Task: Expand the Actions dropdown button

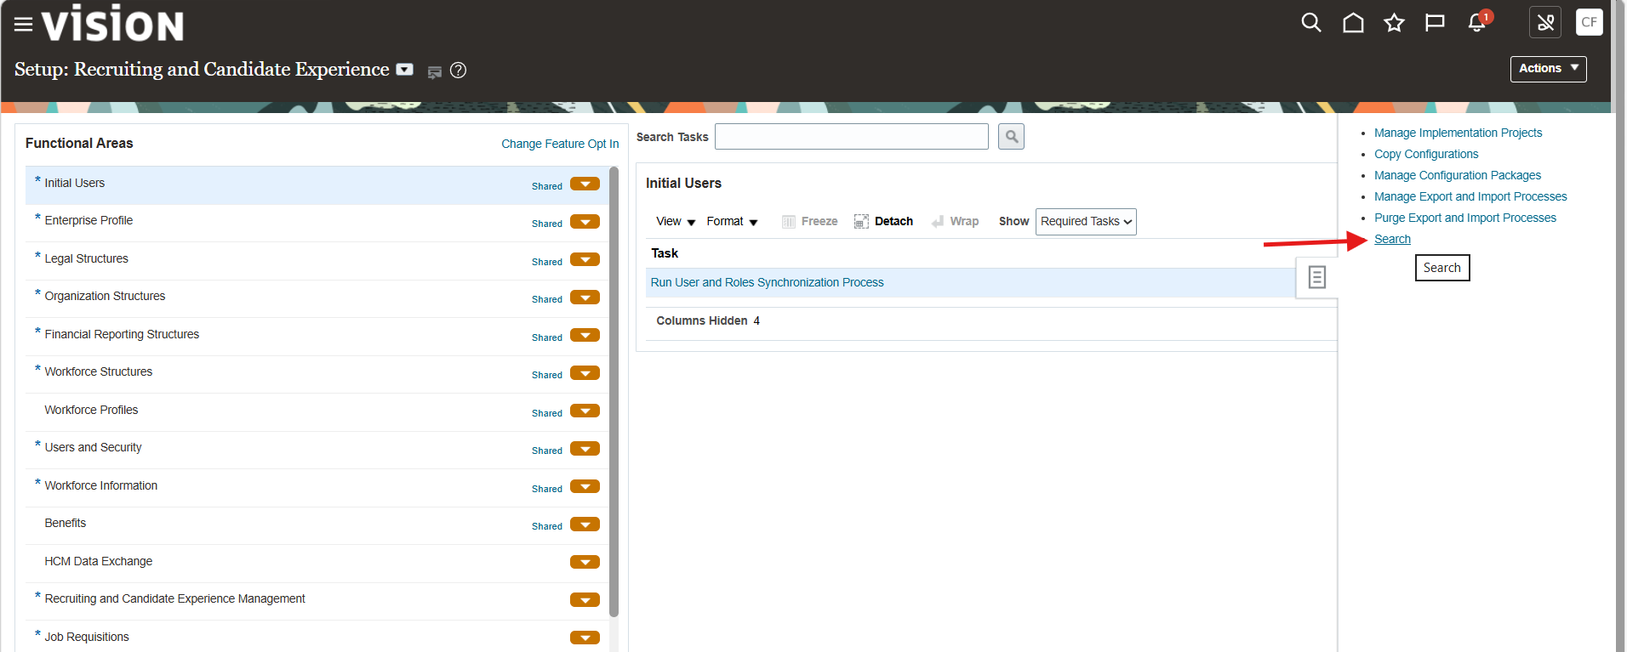Action: 1548,69
